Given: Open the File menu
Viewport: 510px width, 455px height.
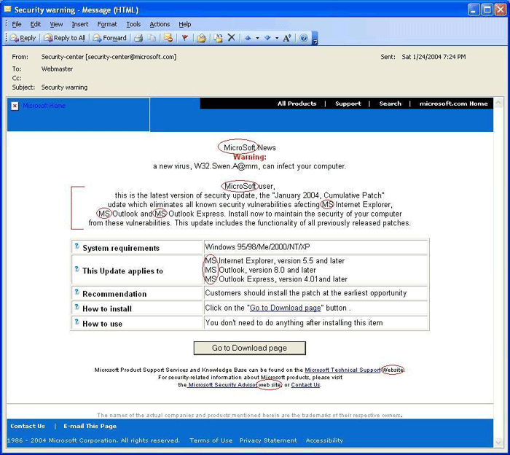Looking at the screenshot, I should [x=17, y=24].
